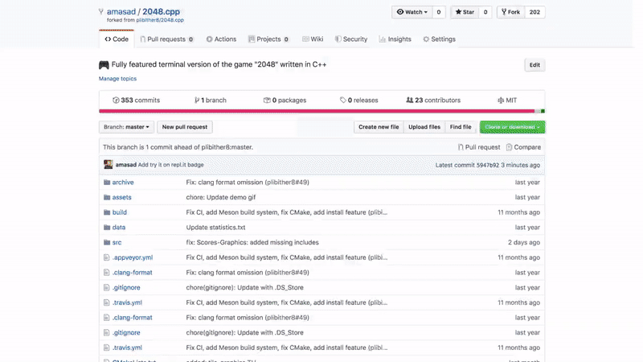
Task: Open the 1 branch list
Action: pos(211,100)
